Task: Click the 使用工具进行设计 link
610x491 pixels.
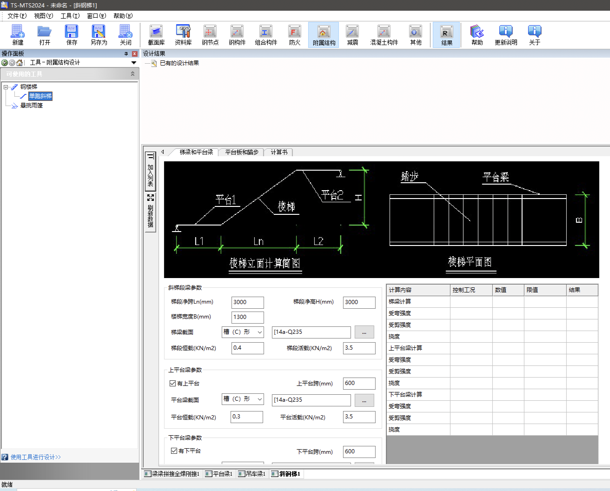Action: [36, 457]
